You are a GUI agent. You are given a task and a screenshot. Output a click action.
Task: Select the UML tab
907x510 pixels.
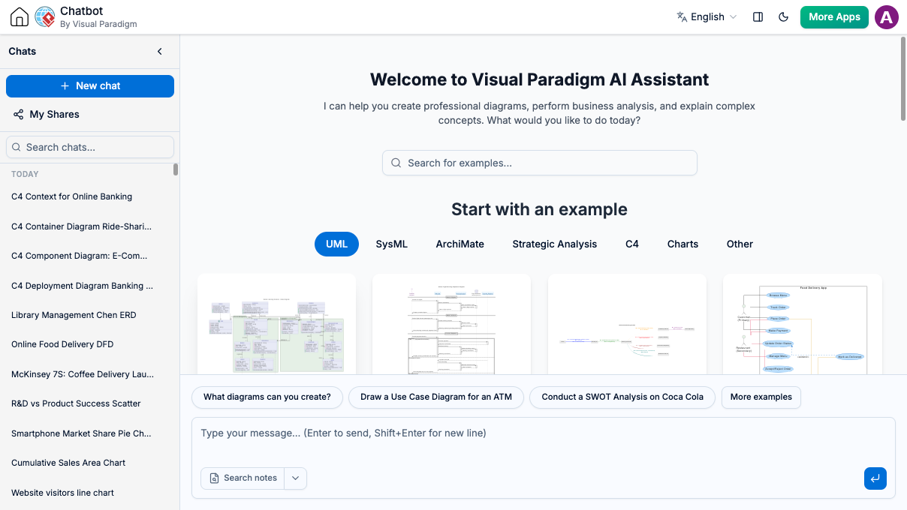(x=336, y=244)
